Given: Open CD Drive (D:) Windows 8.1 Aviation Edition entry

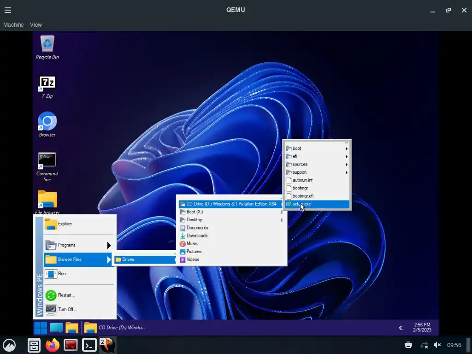Looking at the screenshot, I should click(230, 204).
